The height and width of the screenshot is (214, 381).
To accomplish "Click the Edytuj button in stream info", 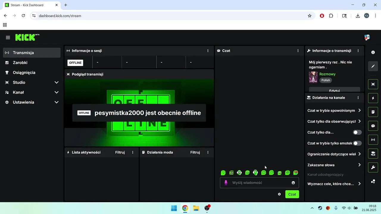I will 335,89.
